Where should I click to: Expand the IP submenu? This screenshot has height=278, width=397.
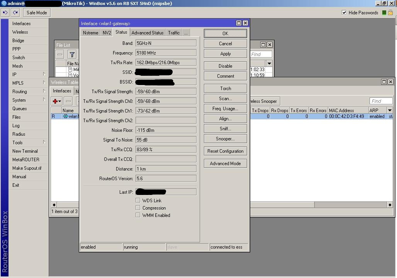pos(44,74)
